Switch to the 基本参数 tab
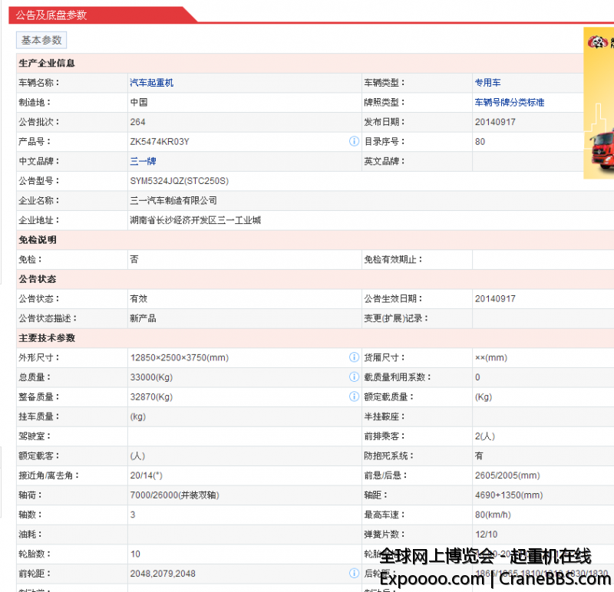 click(x=41, y=40)
